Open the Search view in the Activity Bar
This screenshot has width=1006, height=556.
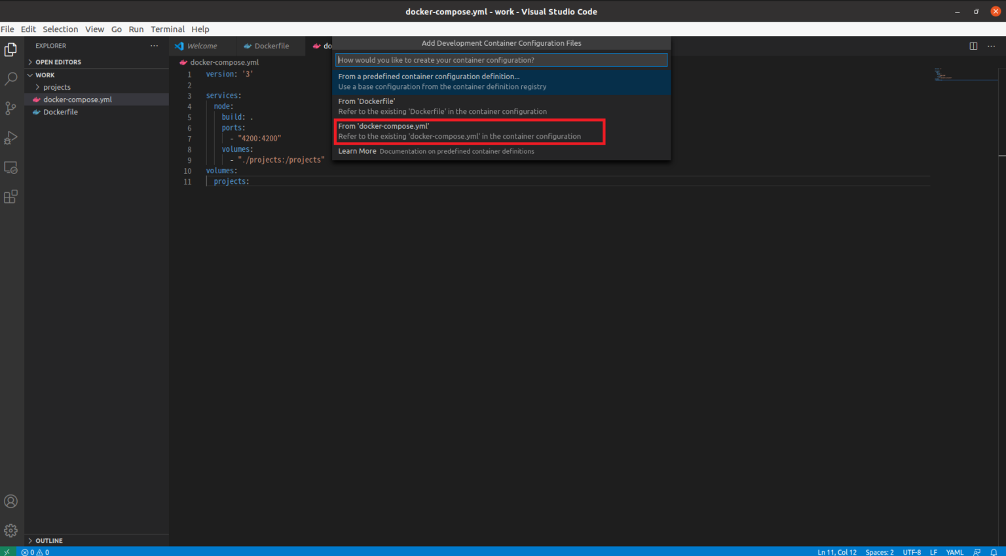point(10,78)
